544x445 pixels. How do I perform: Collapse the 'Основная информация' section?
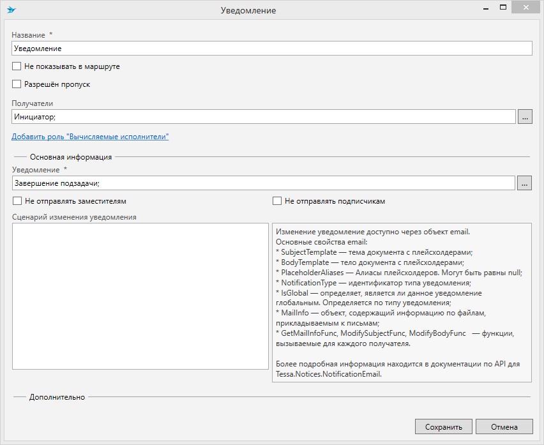(x=70, y=157)
